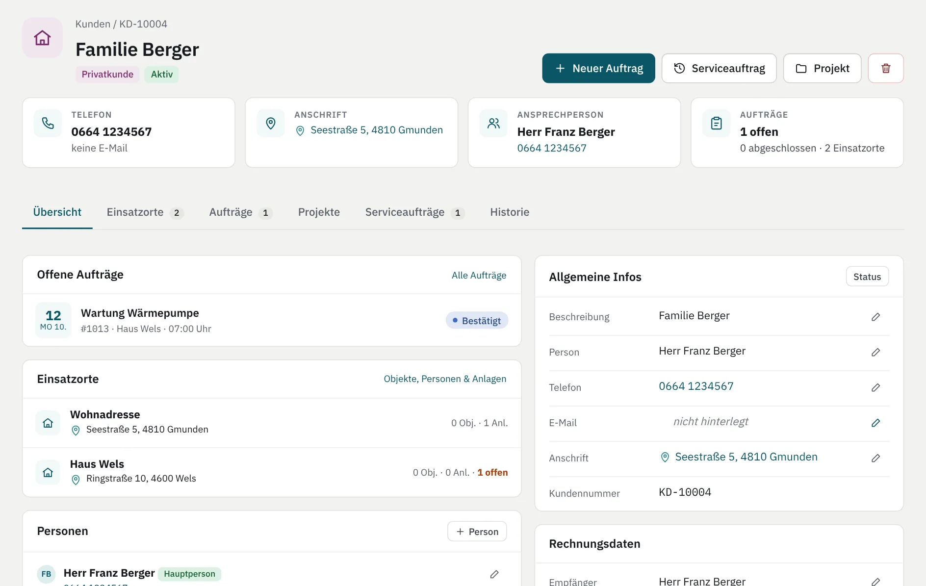Click the 12 MO 10. date tile

(53, 320)
